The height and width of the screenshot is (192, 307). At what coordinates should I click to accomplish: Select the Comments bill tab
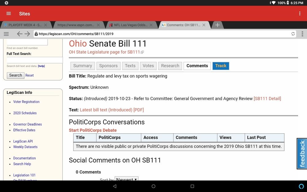tap(197, 66)
